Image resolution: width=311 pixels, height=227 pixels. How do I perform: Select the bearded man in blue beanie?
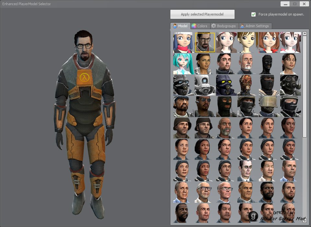(x=183, y=107)
